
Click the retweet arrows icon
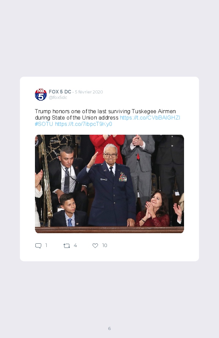click(x=67, y=245)
